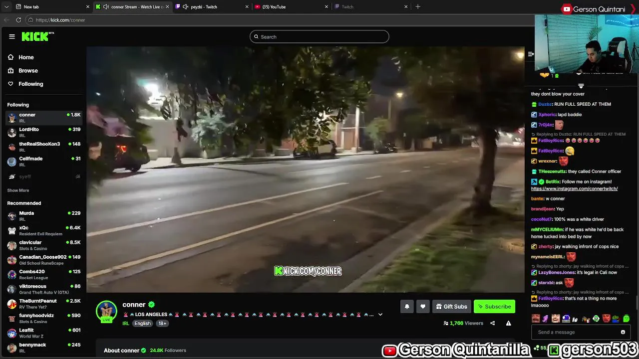Expand the stream title dropdown chevron
Image resolution: width=639 pixels, height=359 pixels.
[x=380, y=315]
